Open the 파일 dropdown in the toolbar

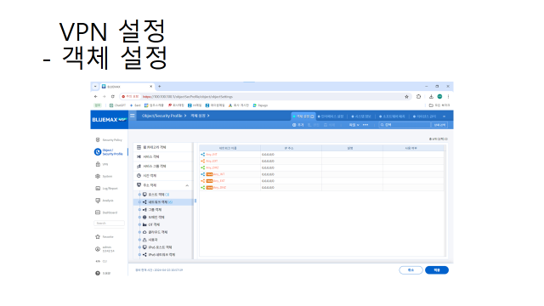[354, 125]
